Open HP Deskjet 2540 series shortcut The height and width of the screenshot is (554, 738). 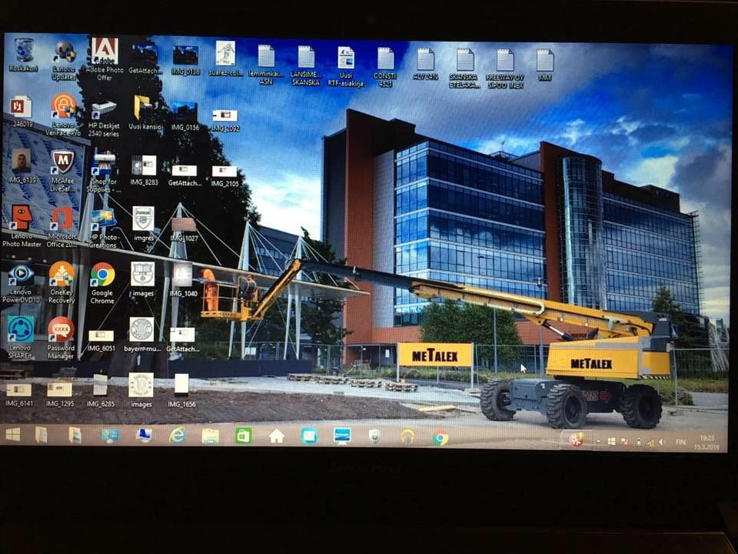click(104, 118)
